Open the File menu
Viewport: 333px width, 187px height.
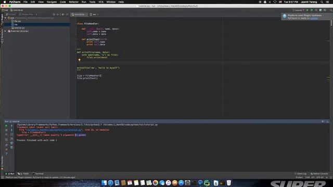25,2
